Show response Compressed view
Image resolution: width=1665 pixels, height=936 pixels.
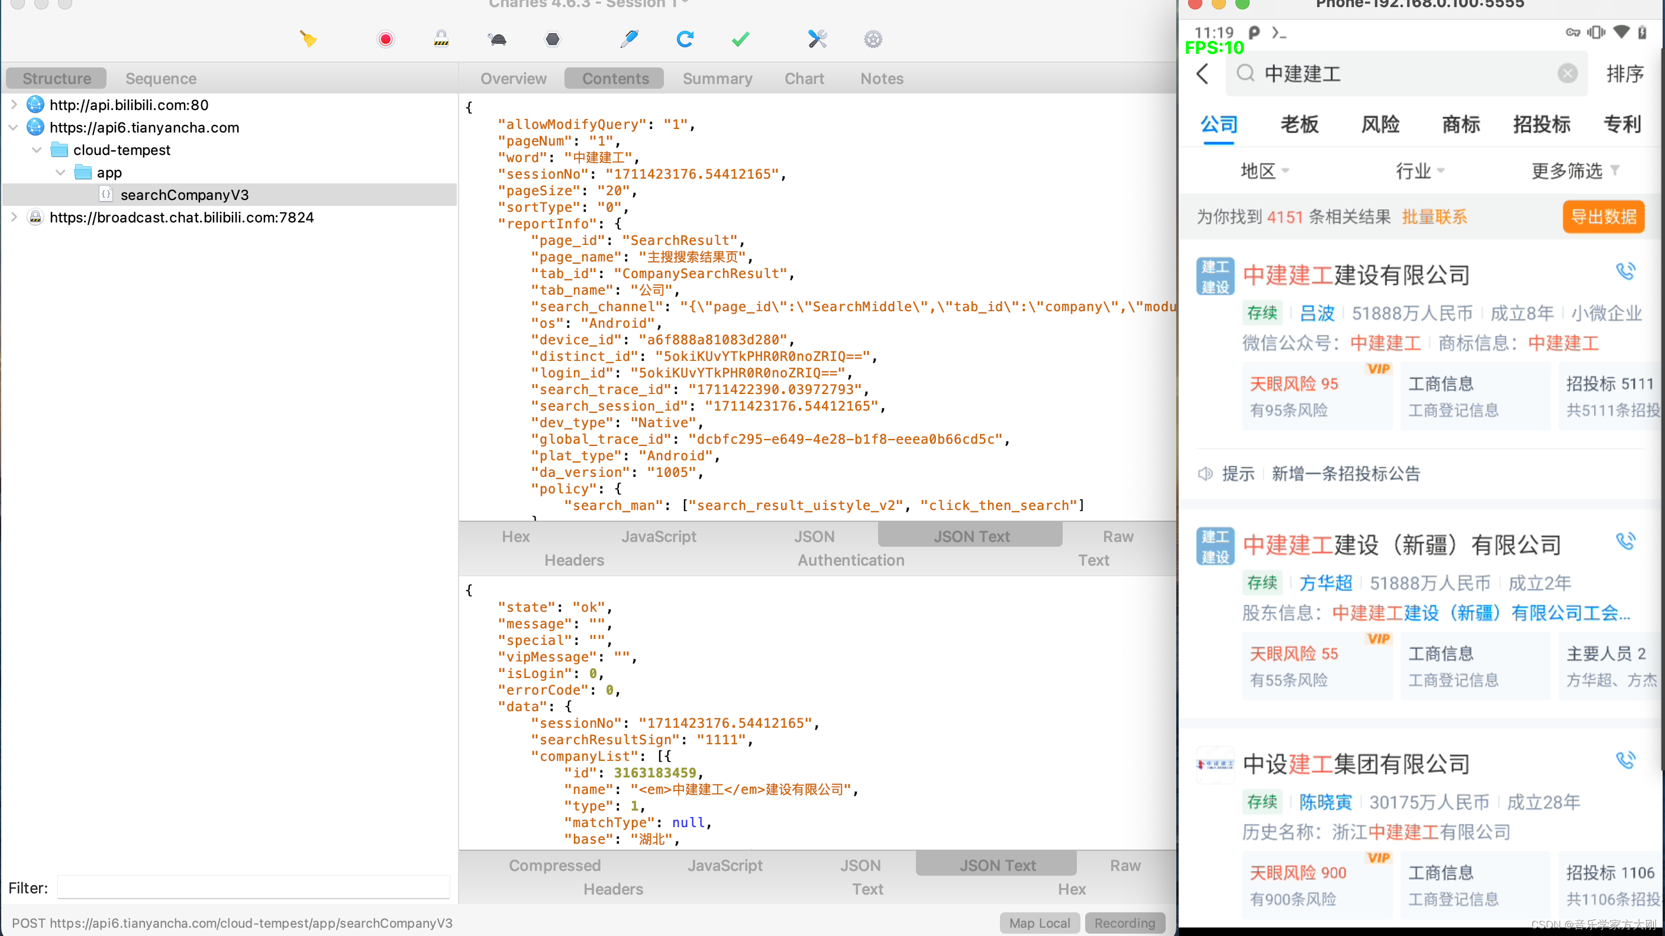554,865
